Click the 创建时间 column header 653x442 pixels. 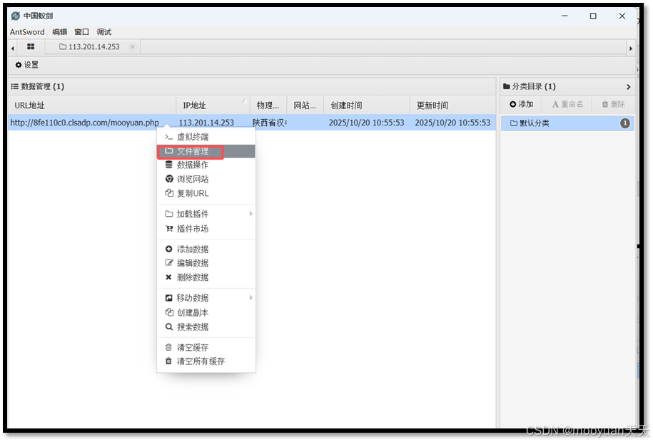tap(367, 106)
